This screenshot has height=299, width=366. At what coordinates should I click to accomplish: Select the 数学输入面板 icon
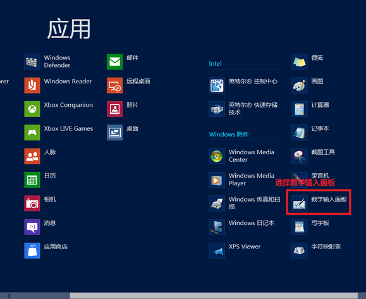[300, 204]
